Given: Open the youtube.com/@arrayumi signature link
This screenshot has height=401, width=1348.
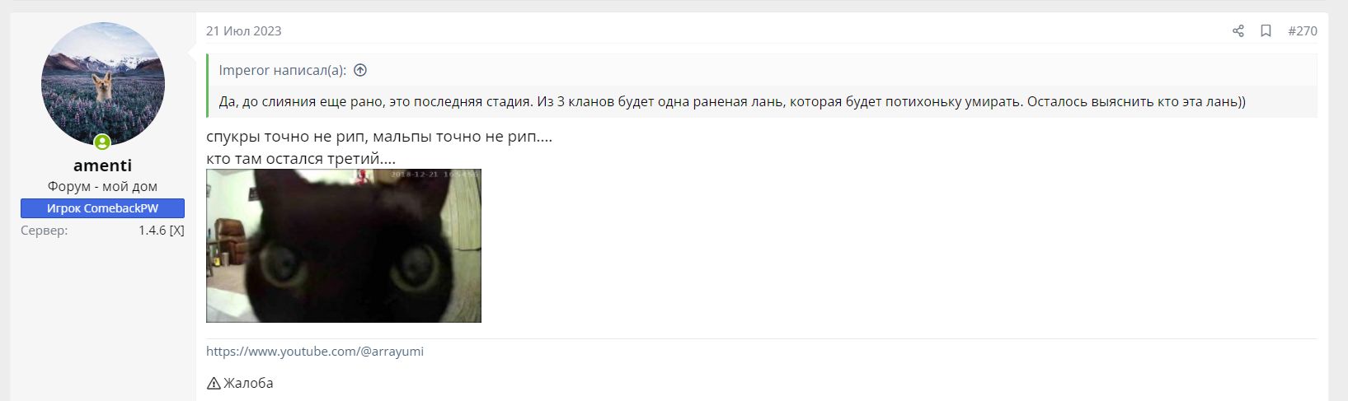Looking at the screenshot, I should [315, 351].
